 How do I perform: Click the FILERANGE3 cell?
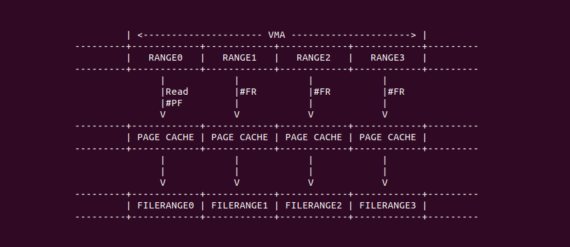(388, 205)
